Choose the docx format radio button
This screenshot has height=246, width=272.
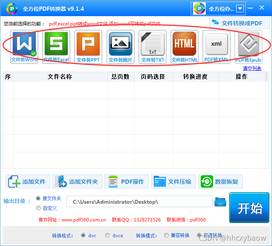tap(107, 235)
